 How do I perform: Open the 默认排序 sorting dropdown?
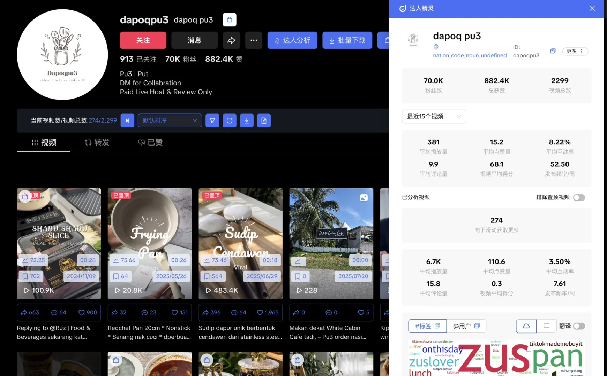point(170,120)
